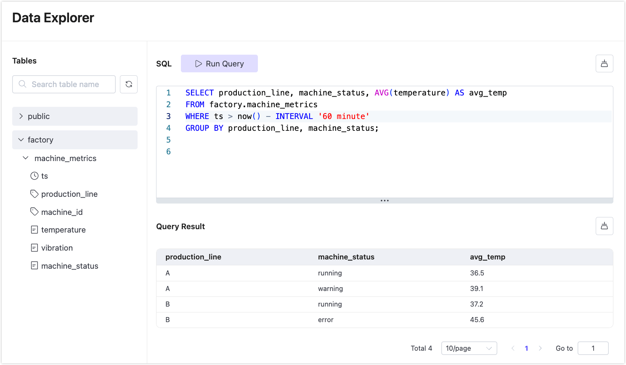This screenshot has width=626, height=365.
Task: Click the tag icon beside machine_id
Action: 34,212
